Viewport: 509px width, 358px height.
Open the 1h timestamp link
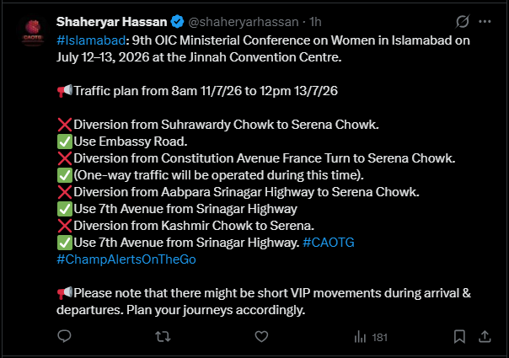click(x=315, y=22)
